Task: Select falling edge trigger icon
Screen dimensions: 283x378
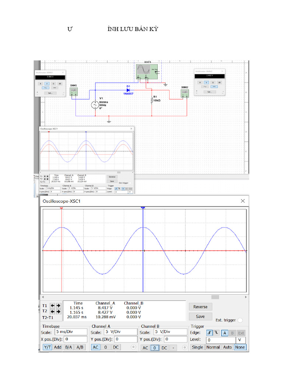Action: [x=216, y=333]
